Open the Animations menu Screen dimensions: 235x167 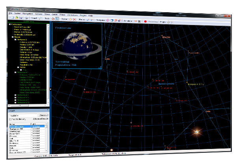point(73,15)
